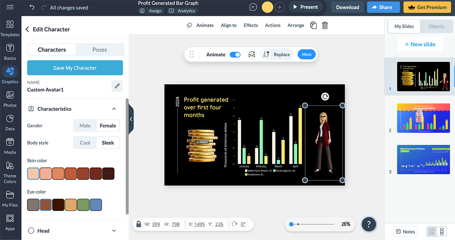
Task: Open the Arrange dropdown in the top toolbar
Action: (296, 25)
